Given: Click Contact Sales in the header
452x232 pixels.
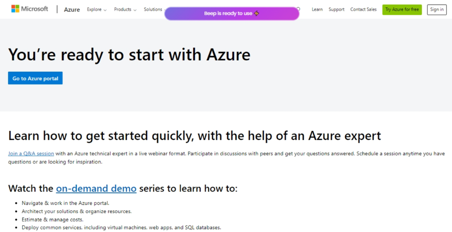Looking at the screenshot, I should [364, 9].
